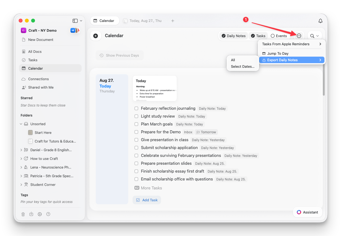This screenshot has width=341, height=236.
Task: Open Tasks From Apple Reminders submenu
Action: click(x=292, y=44)
